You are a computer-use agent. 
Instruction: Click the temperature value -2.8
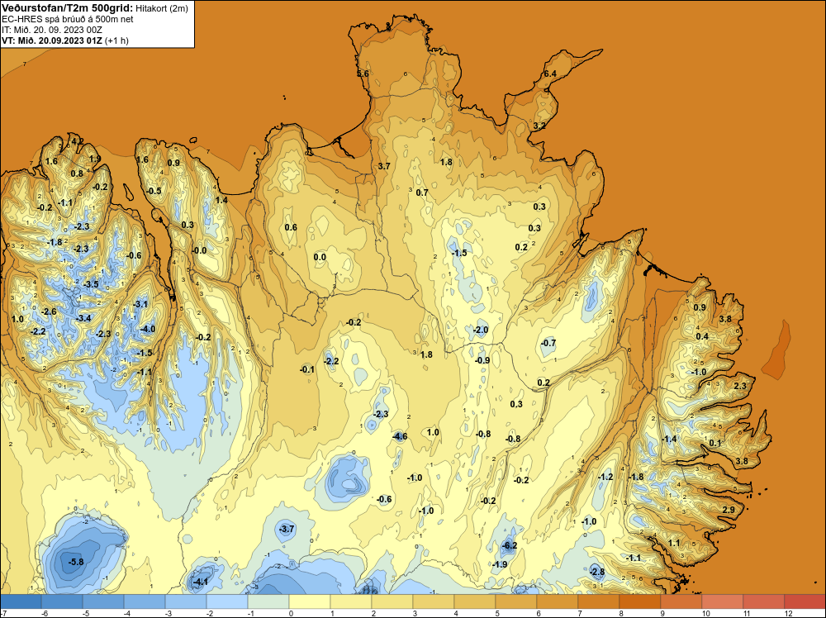[x=597, y=573]
